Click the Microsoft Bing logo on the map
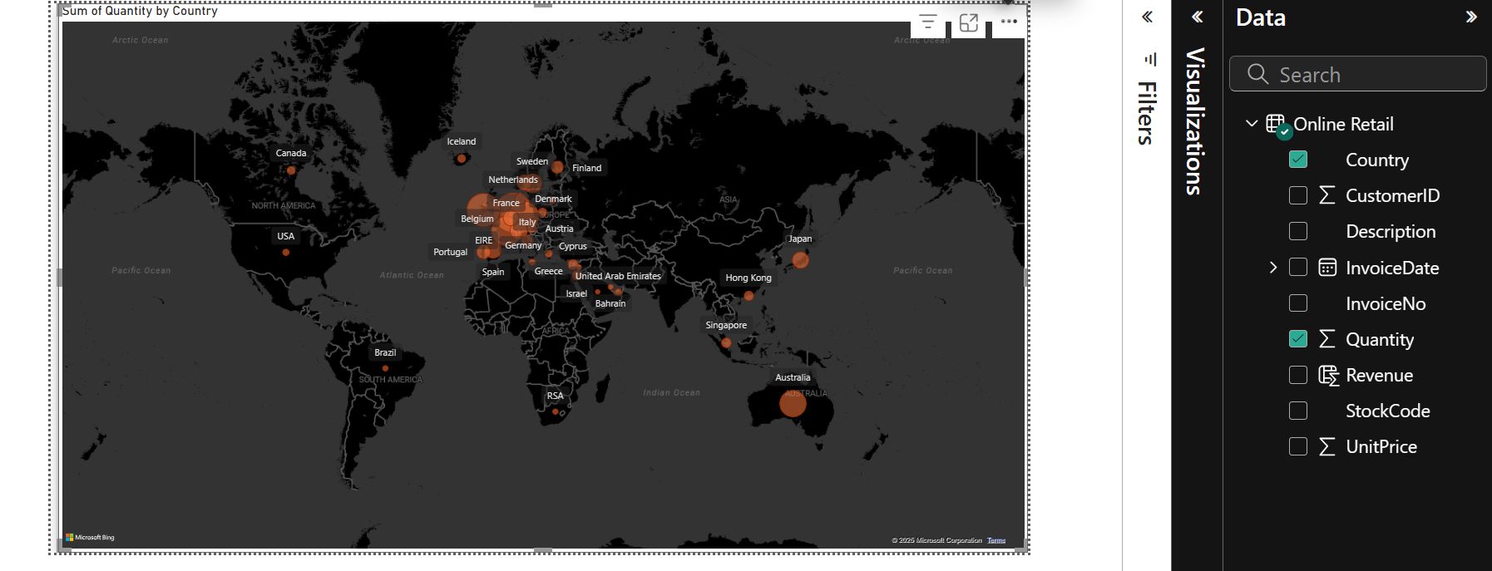Screen dimensions: 1492x571 pyautogui.click(x=90, y=537)
